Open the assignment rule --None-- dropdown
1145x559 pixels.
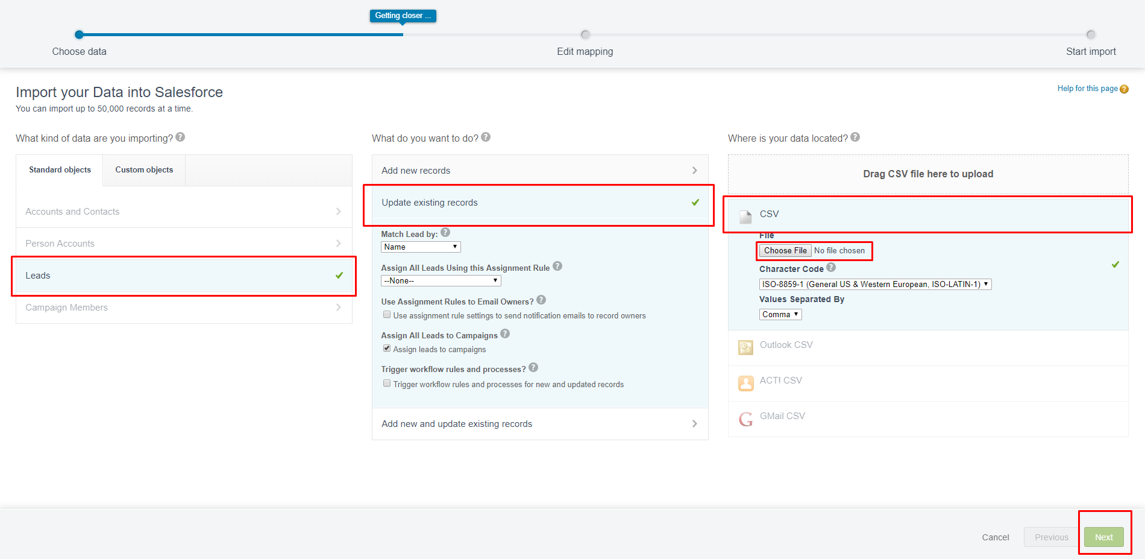coord(441,281)
